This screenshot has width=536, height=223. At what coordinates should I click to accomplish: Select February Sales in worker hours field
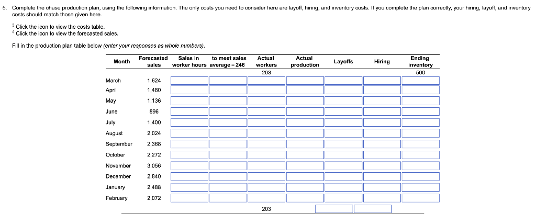[x=189, y=198]
